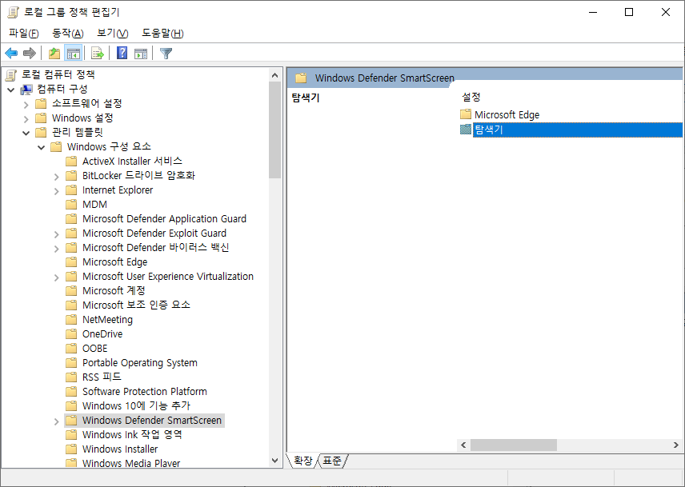Switch to the 표준 tab
This screenshot has height=487, width=685.
[332, 461]
